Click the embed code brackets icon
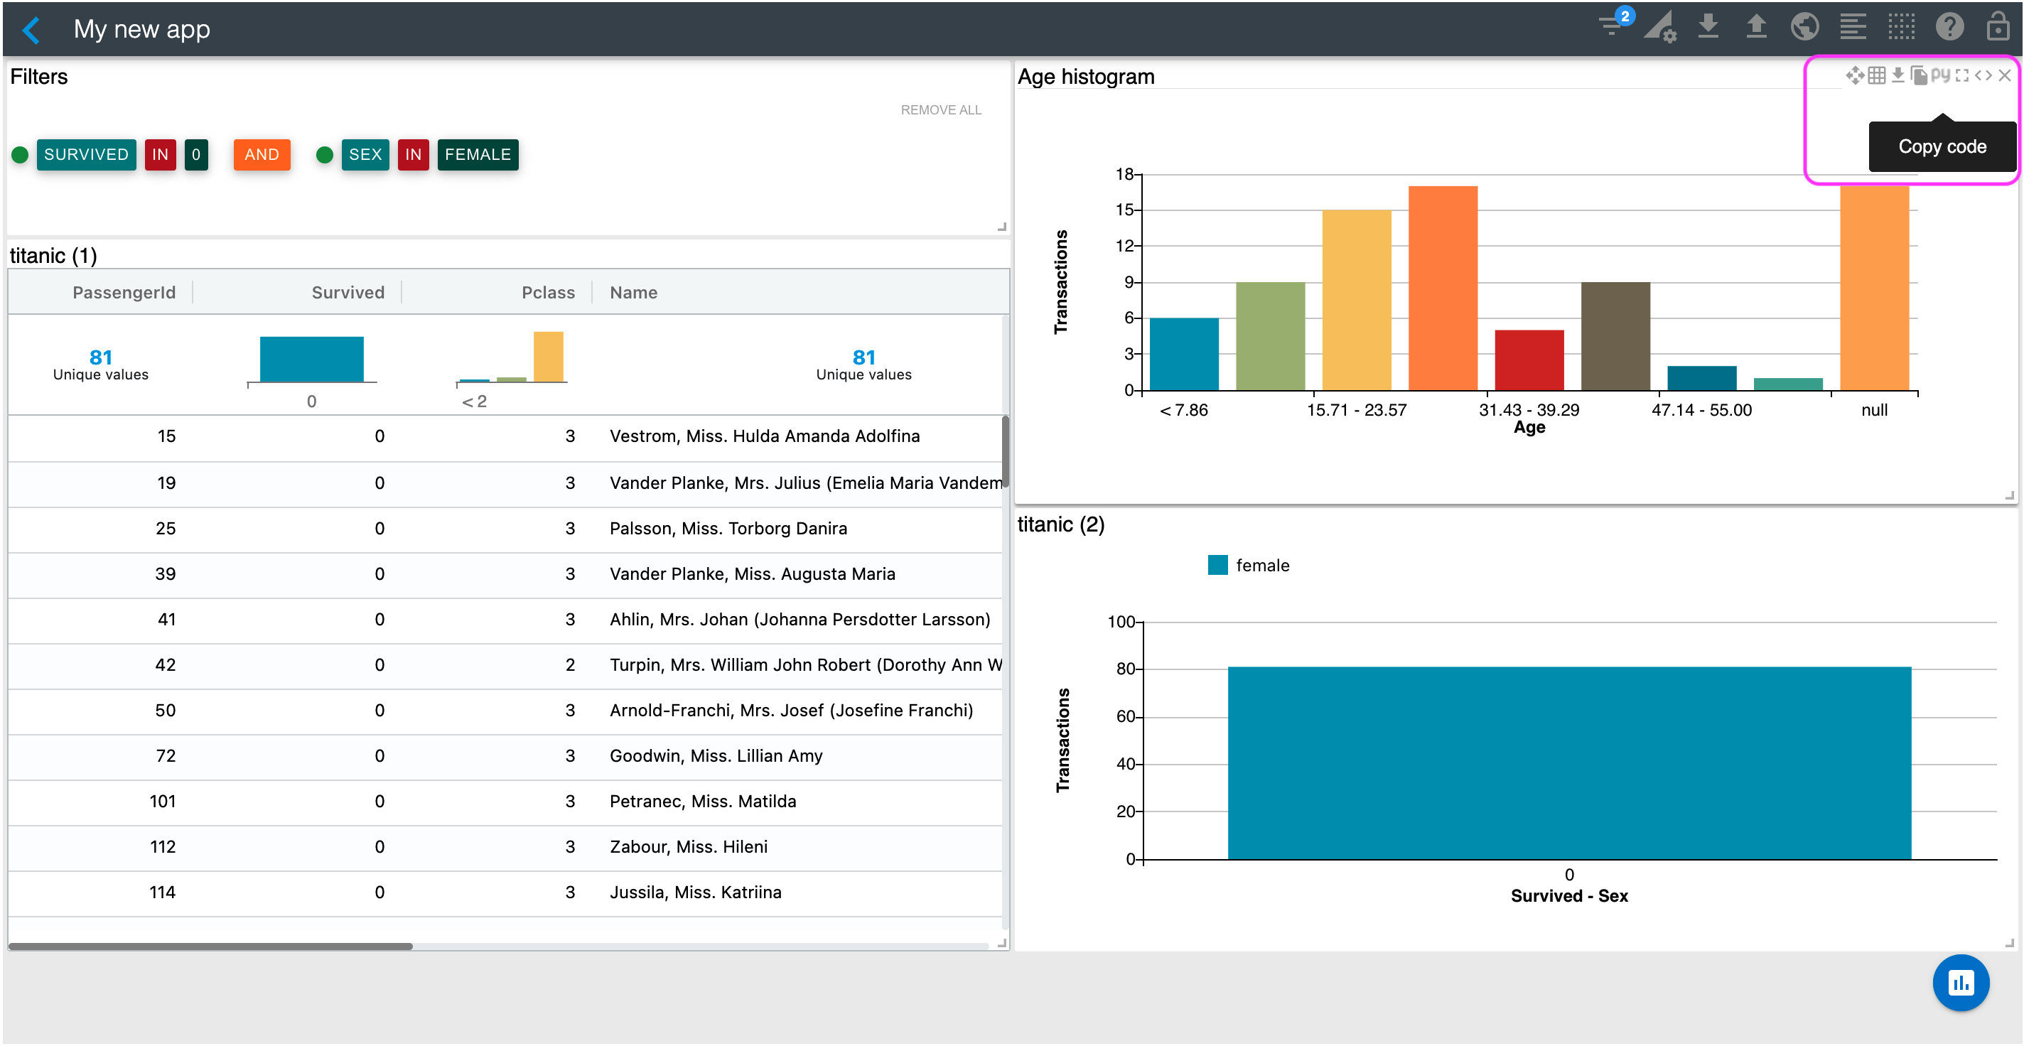Screen dimensions: 2024x1046 point(1983,75)
